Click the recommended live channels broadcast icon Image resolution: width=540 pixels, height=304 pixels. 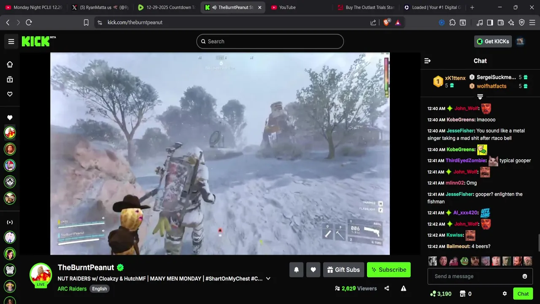point(10,223)
